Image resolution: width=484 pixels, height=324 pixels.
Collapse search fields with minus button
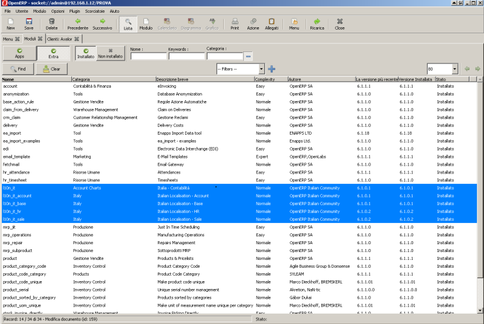click(248, 56)
